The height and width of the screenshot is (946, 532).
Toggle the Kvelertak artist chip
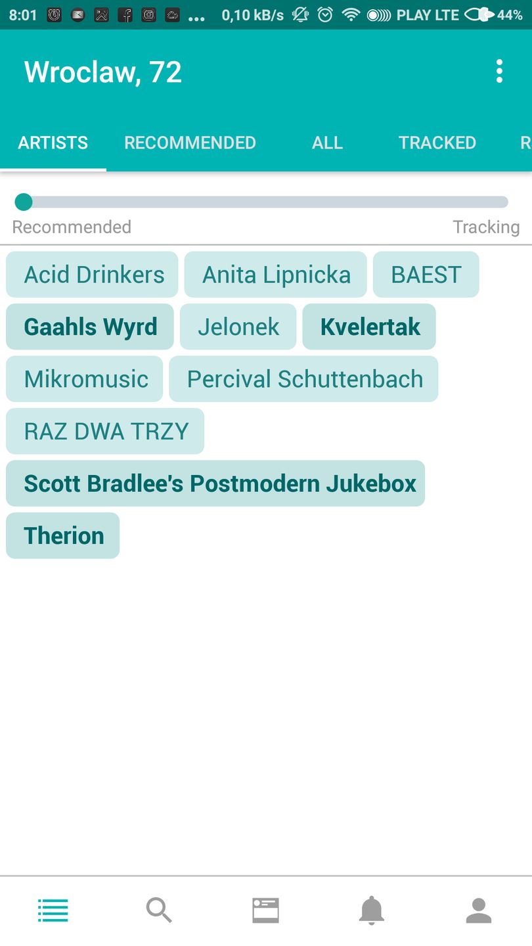coord(369,327)
